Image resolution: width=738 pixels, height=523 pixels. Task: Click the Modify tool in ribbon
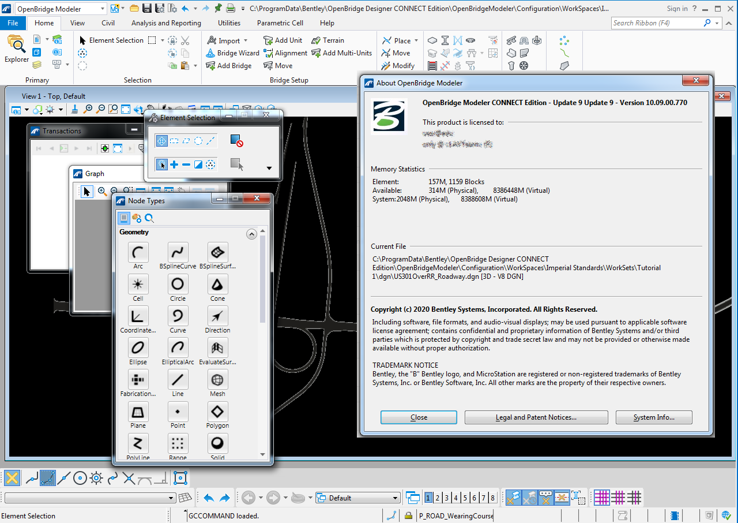click(398, 66)
